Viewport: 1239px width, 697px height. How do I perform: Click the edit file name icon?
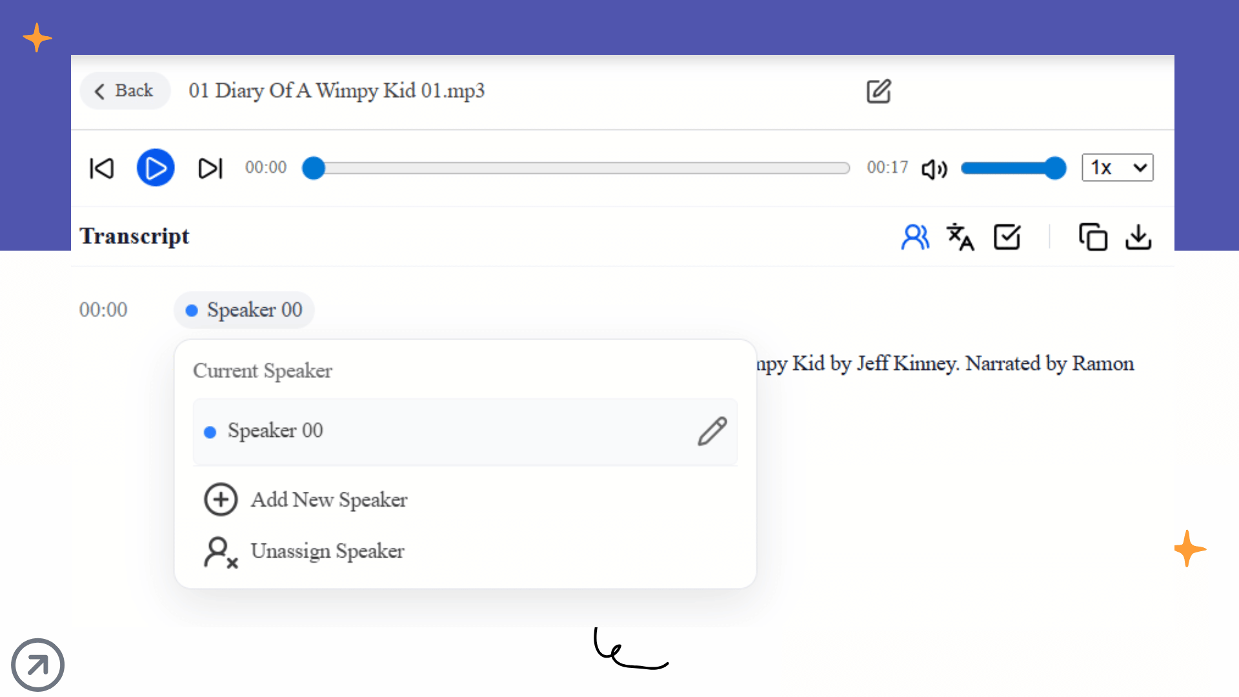pos(878,92)
